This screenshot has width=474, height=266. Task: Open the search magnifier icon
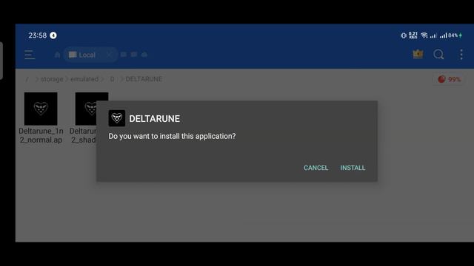click(438, 55)
